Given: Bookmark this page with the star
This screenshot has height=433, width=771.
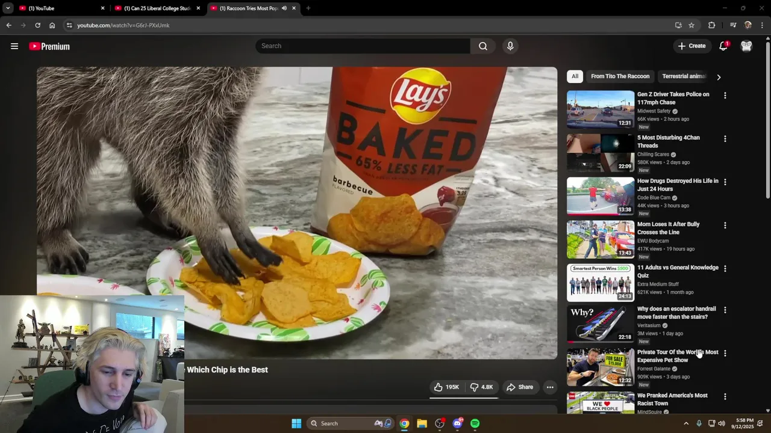Looking at the screenshot, I should pos(691,25).
